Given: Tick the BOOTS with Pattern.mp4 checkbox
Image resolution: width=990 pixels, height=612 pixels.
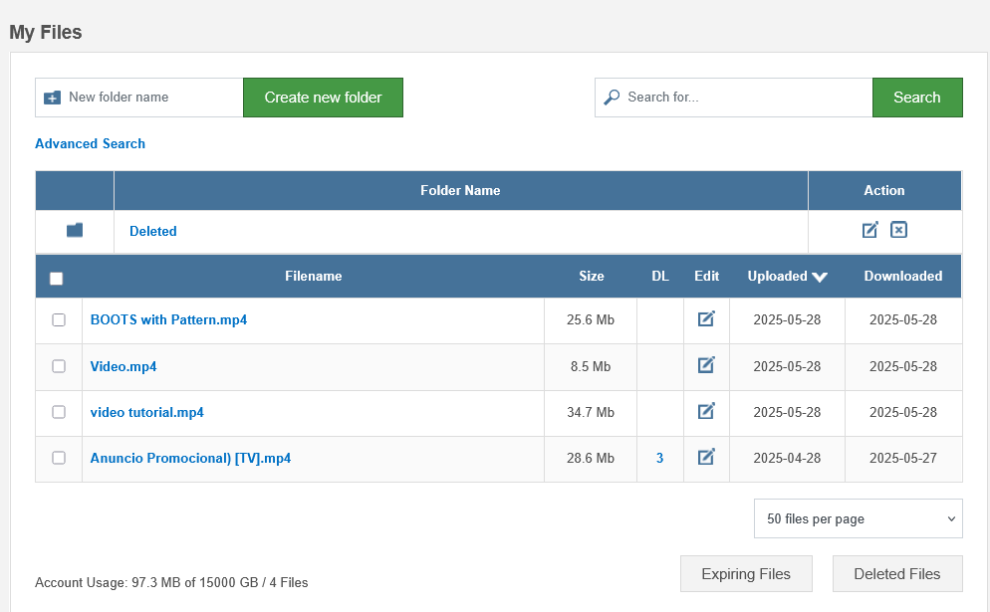Looking at the screenshot, I should 59,320.
